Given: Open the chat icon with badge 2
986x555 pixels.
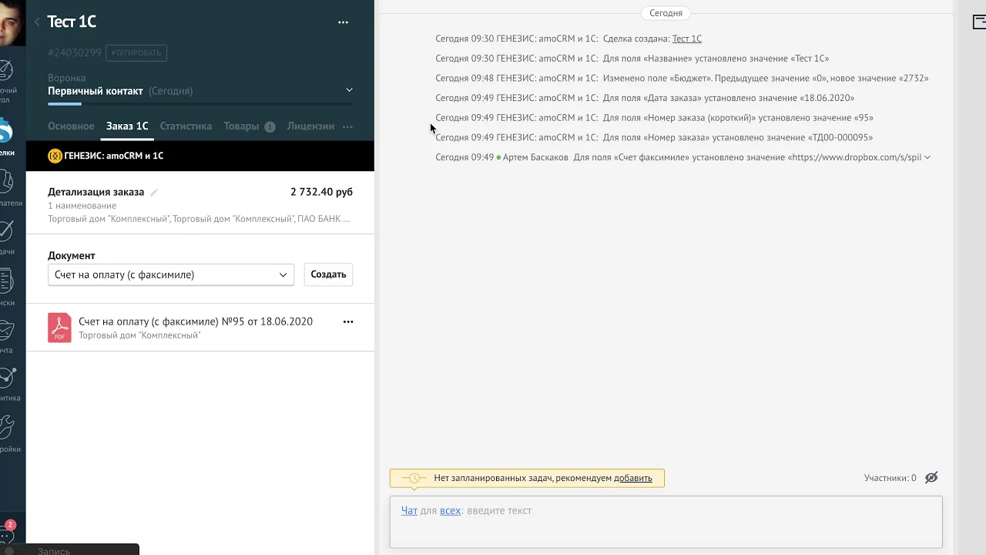Looking at the screenshot, I should coord(8,532).
